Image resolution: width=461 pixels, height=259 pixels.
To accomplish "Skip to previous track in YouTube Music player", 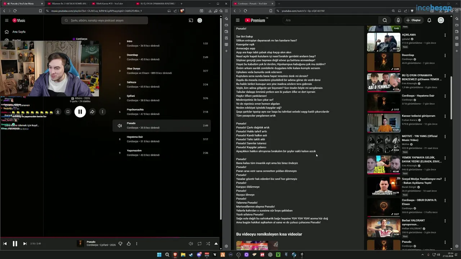I will [x=5, y=244].
